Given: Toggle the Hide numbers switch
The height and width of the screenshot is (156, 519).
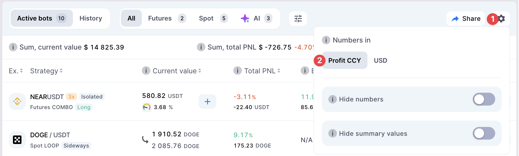Looking at the screenshot, I should 483,99.
